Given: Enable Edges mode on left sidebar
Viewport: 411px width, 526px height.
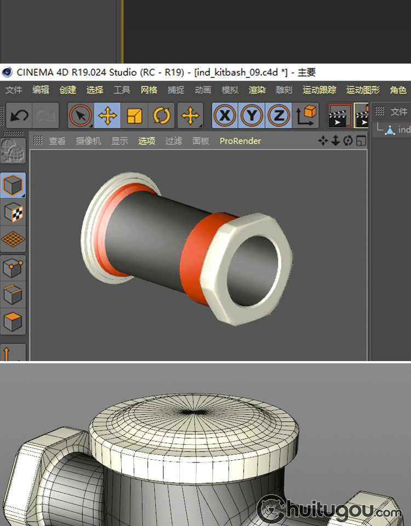Looking at the screenshot, I should pos(13,295).
